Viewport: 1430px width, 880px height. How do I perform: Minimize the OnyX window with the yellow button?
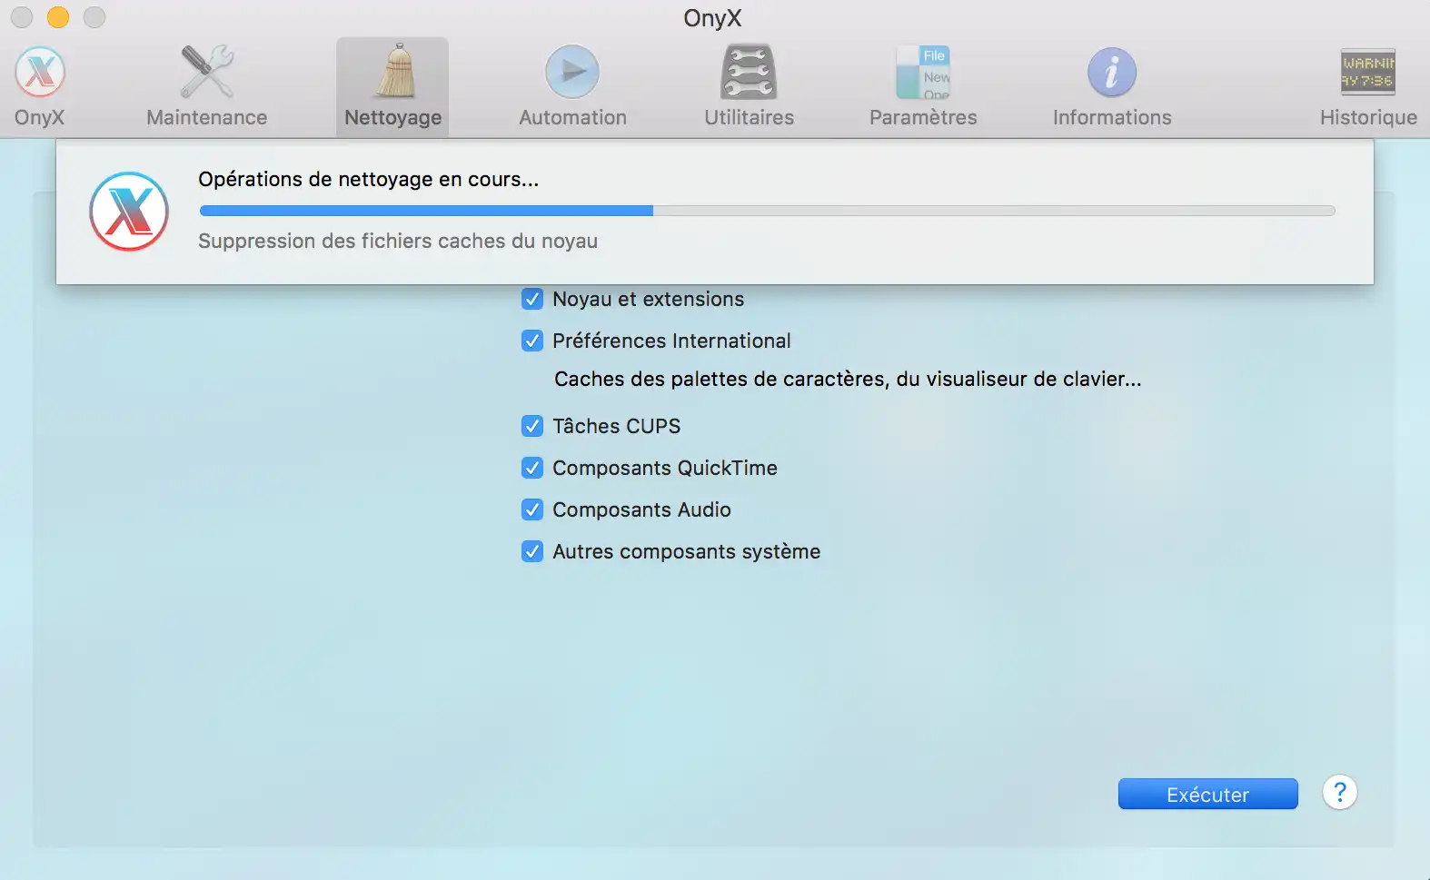(58, 17)
